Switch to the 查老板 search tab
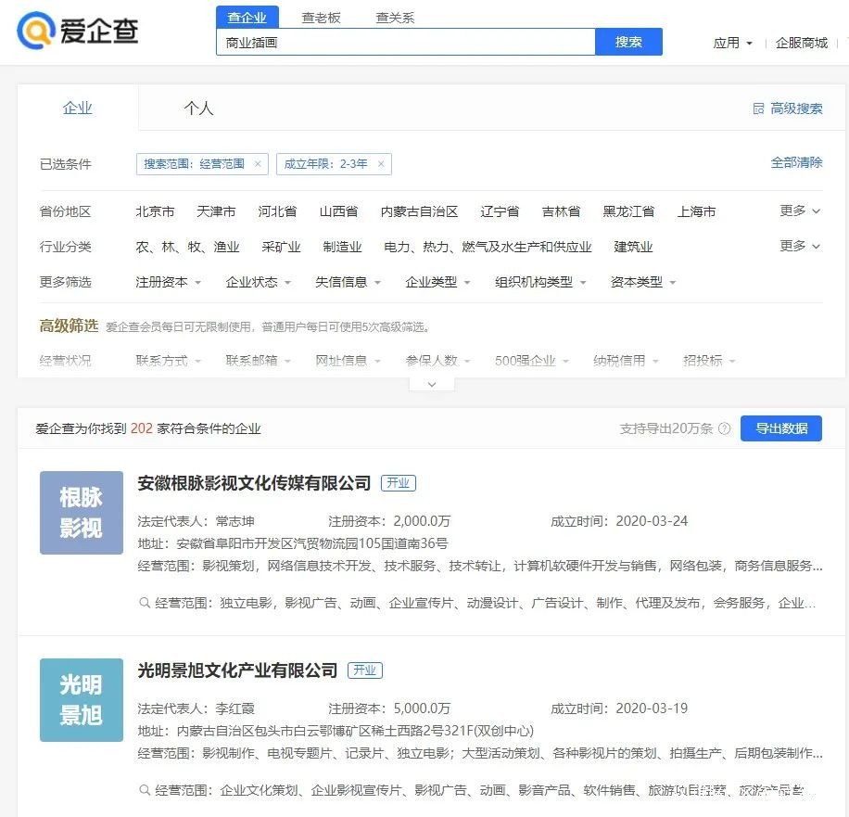Image resolution: width=849 pixels, height=817 pixels. [x=321, y=18]
